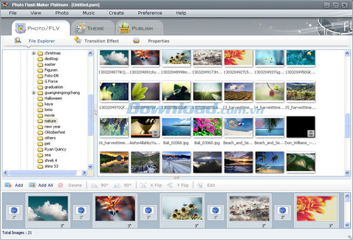This screenshot has height=240, width=353.
Task: Switch to the Publish tab
Action: (139, 28)
